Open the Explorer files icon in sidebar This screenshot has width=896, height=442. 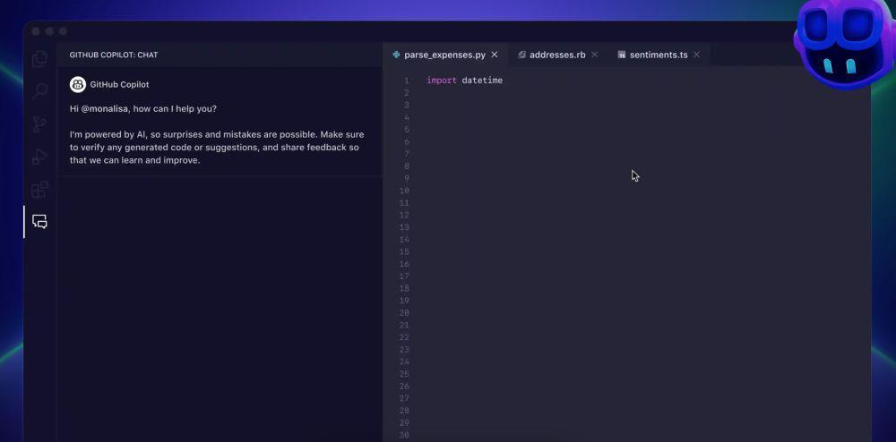click(x=39, y=59)
